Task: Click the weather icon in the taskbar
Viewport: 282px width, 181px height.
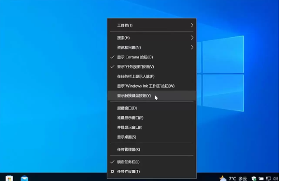Action: [x=223, y=178]
